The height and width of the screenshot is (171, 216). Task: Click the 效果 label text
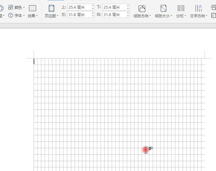[31, 16]
